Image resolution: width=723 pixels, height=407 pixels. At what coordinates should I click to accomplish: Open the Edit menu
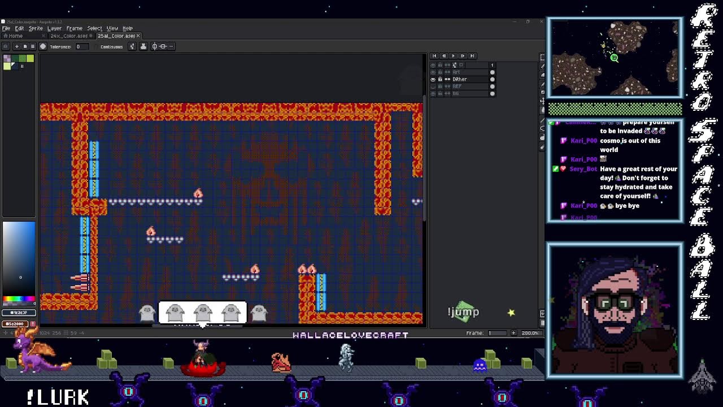click(x=19, y=28)
